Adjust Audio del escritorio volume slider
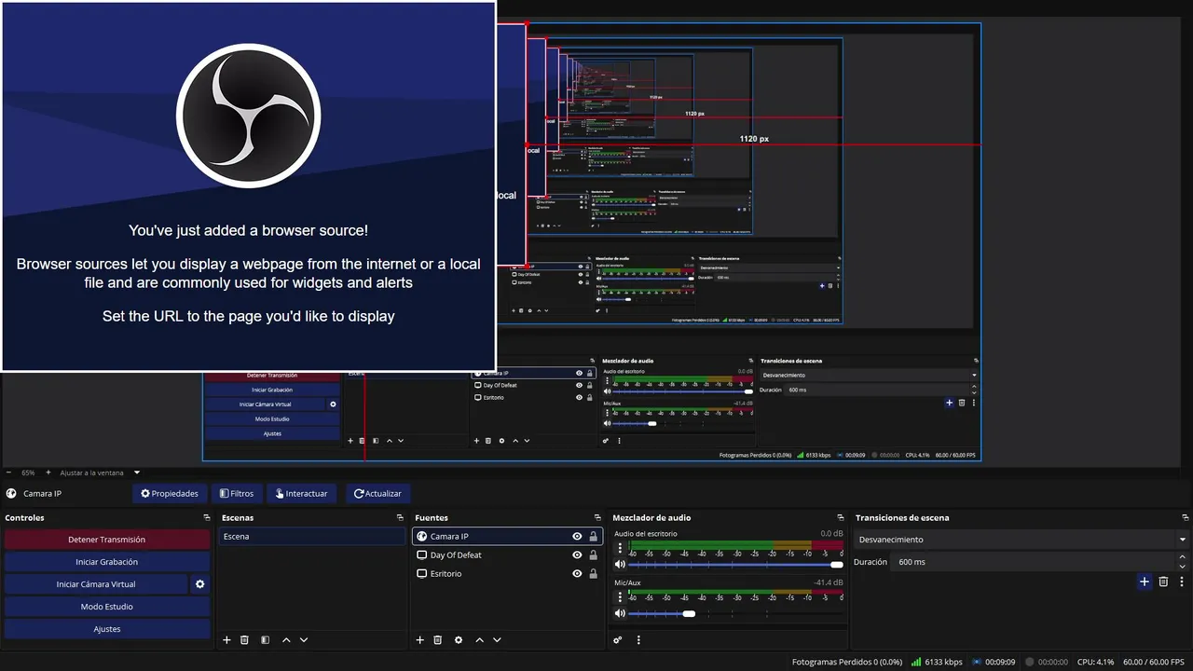 pyautogui.click(x=736, y=565)
